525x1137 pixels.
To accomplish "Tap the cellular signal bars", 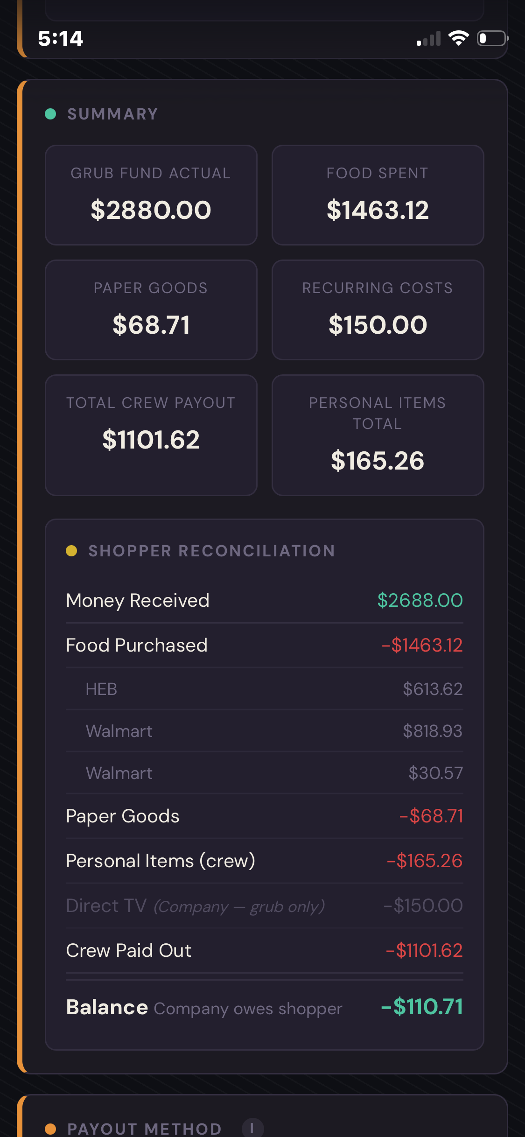I will [x=428, y=39].
